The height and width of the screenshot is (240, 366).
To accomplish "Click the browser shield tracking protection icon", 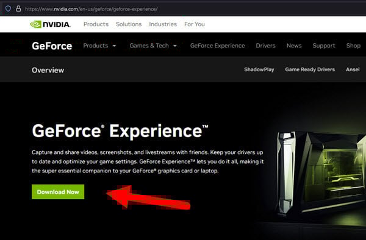I will (8, 9).
